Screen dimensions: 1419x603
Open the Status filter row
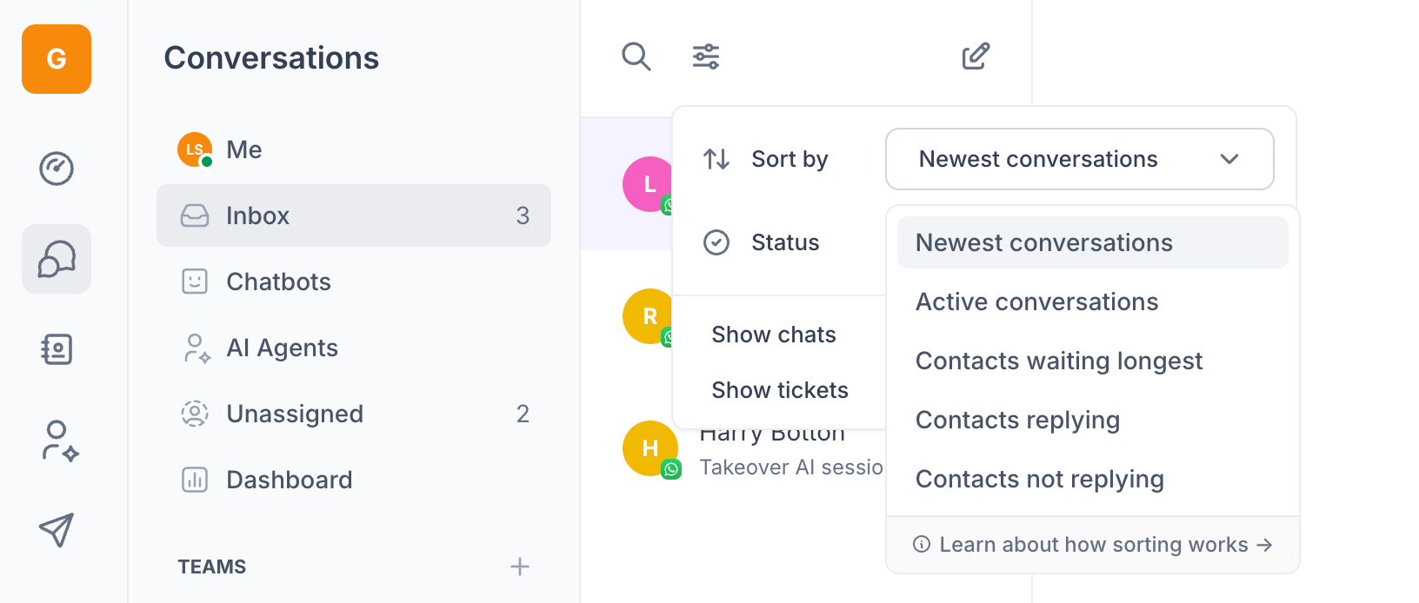[784, 242]
